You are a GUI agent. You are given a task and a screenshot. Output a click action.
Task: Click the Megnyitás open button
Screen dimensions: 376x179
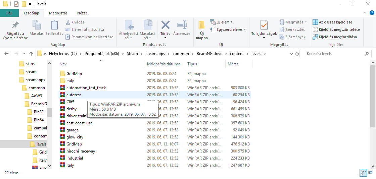coord(293,22)
